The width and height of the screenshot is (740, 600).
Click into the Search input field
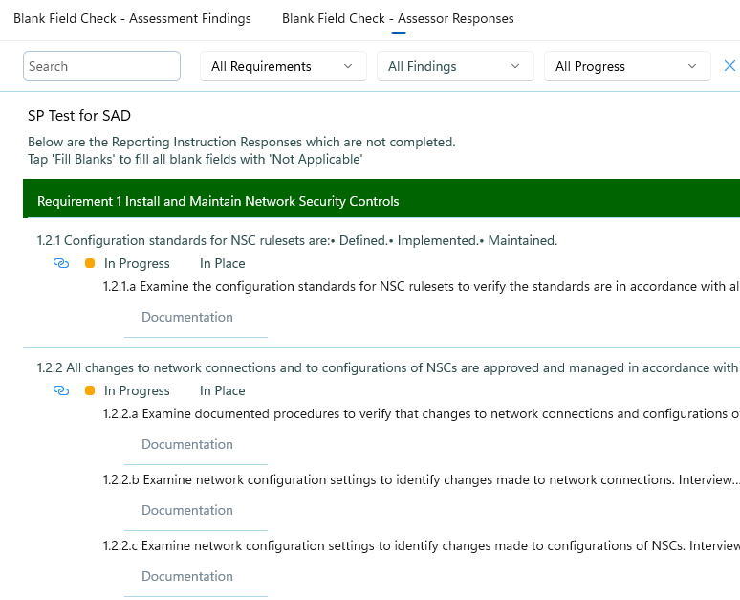[101, 66]
